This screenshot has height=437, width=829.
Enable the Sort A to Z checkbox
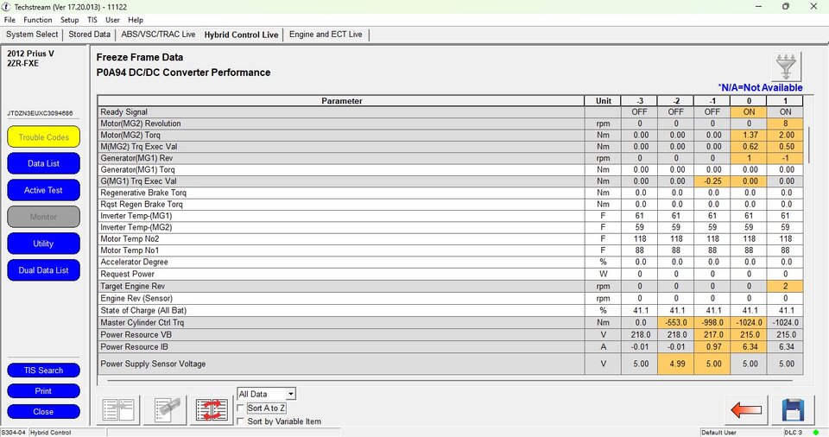coord(242,408)
